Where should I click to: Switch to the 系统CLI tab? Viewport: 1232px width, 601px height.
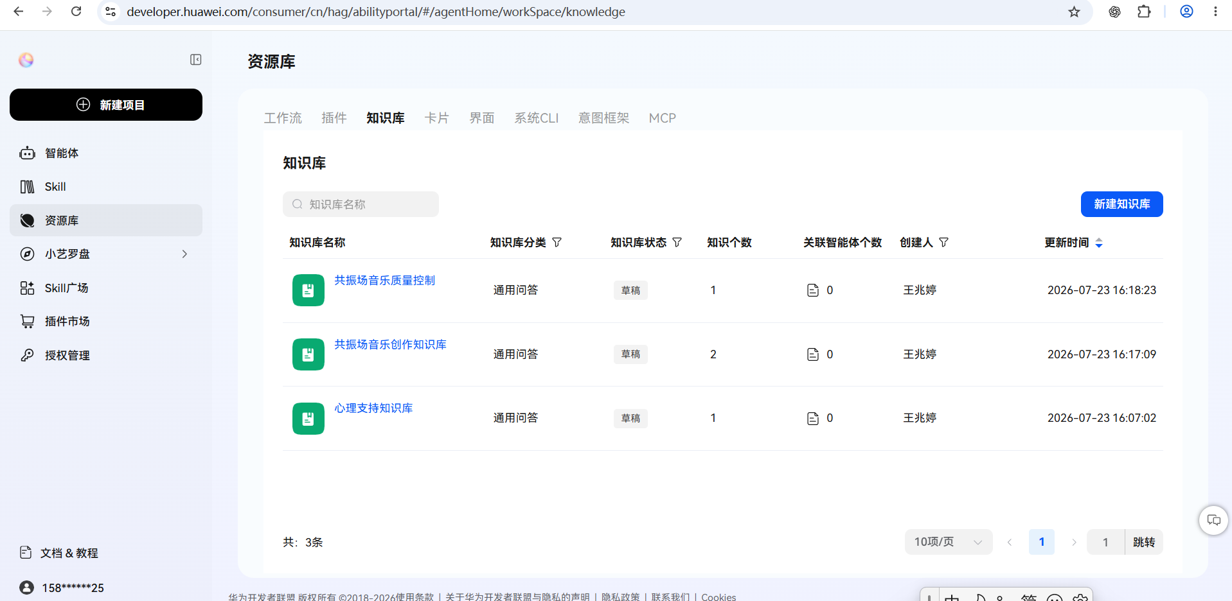(x=537, y=118)
